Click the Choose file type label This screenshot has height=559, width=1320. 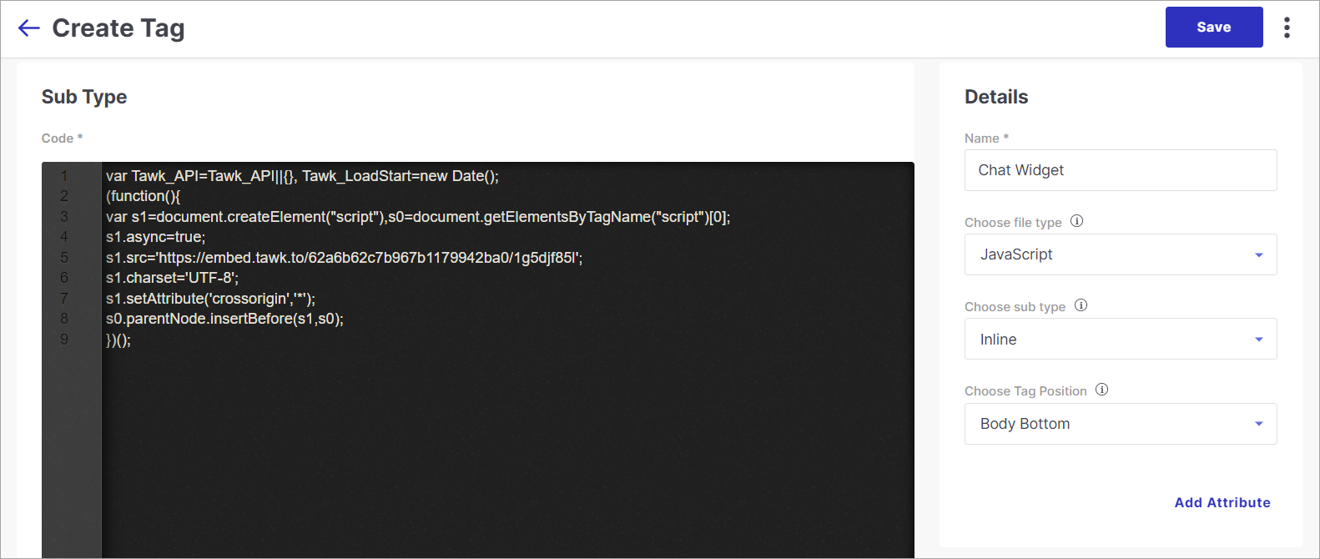click(1013, 223)
